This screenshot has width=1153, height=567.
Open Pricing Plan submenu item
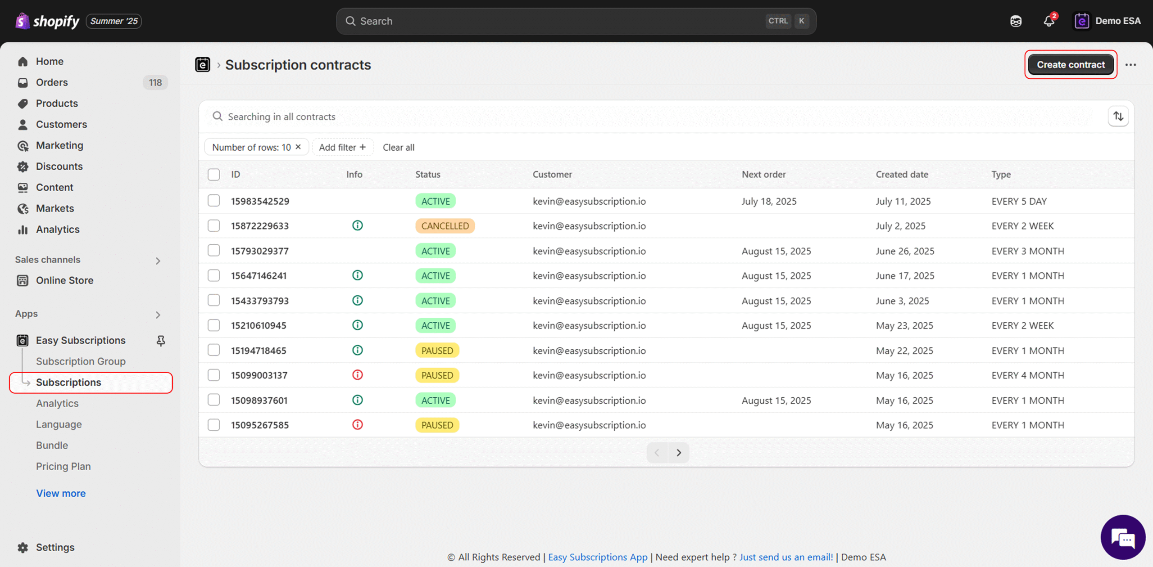pyautogui.click(x=63, y=467)
